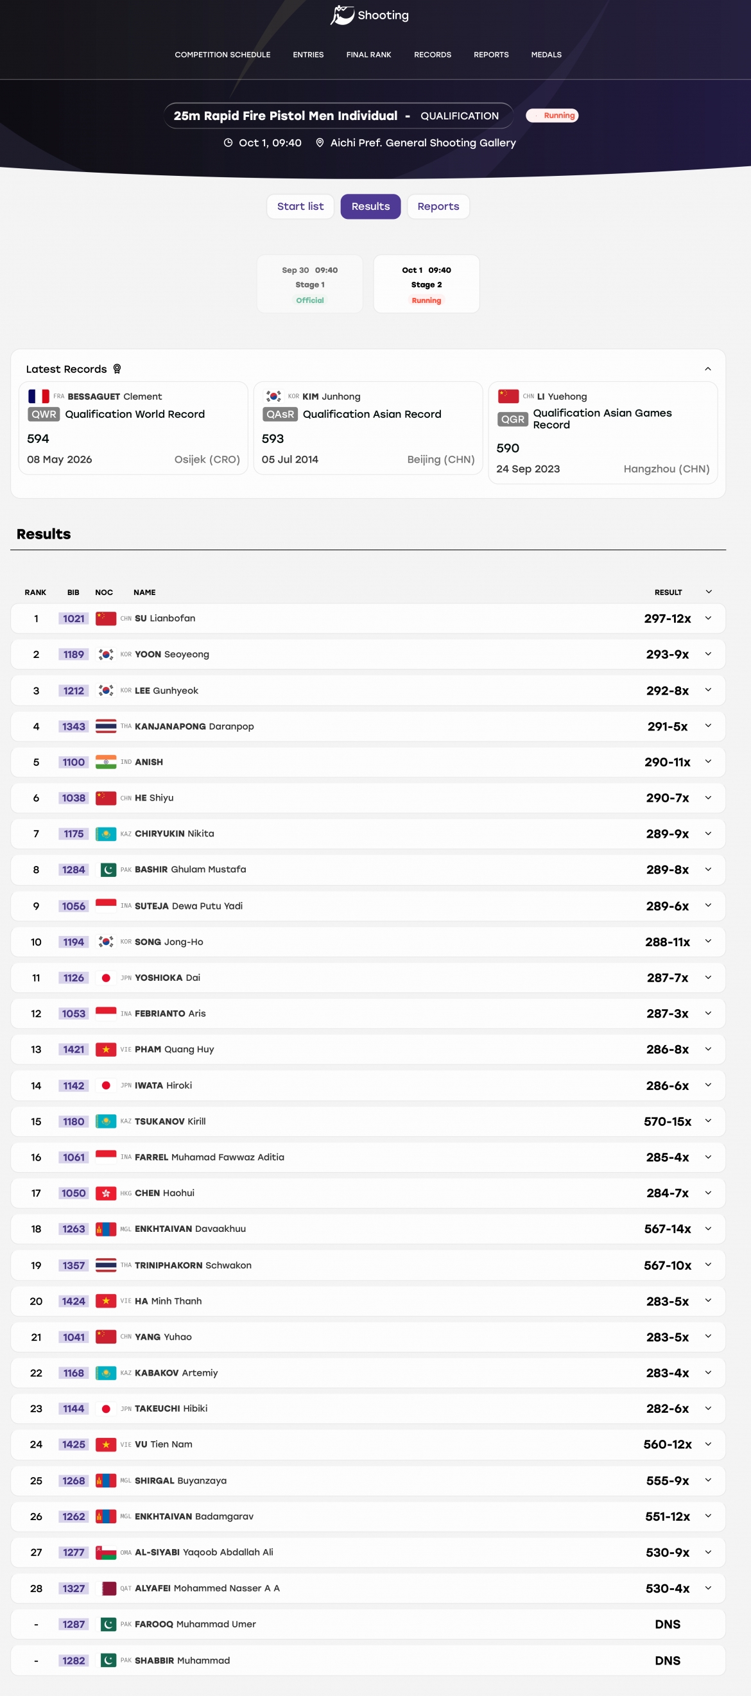Click the Latest Records medal icon
This screenshot has width=751, height=1696.
[117, 368]
